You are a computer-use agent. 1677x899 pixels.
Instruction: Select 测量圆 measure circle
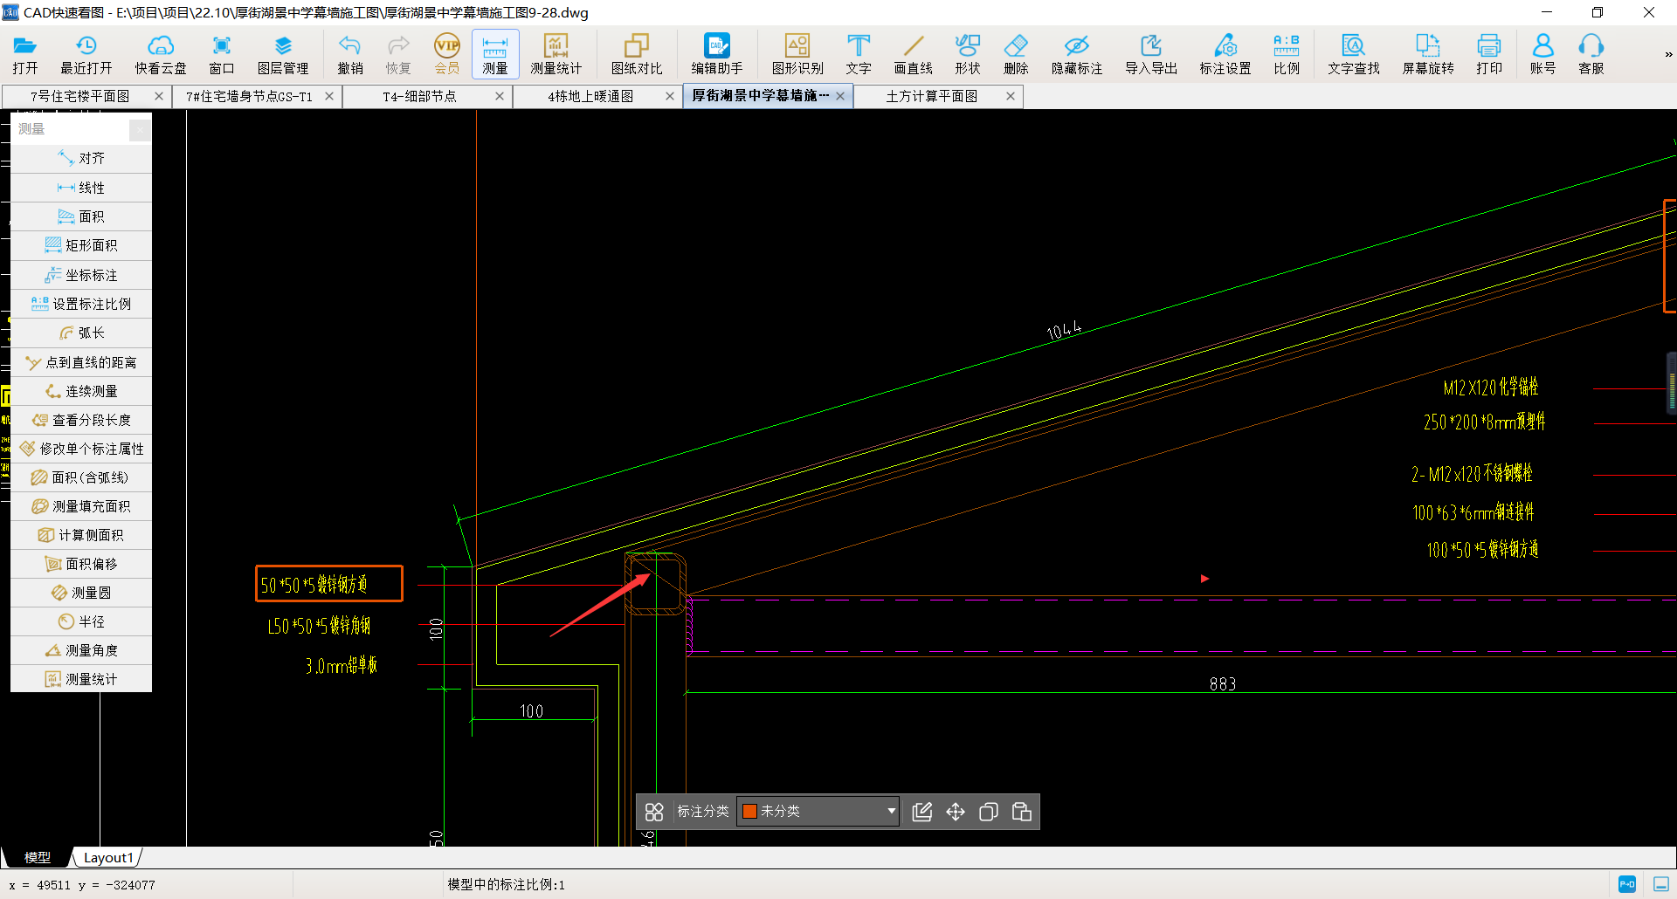coord(81,593)
